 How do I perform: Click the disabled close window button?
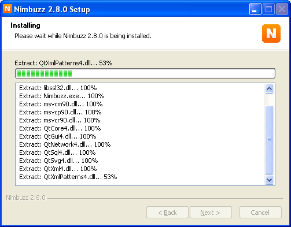point(282,9)
